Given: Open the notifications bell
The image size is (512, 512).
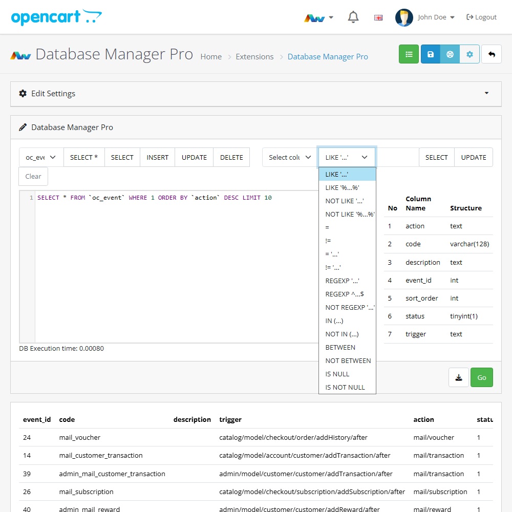Looking at the screenshot, I should click(x=353, y=17).
